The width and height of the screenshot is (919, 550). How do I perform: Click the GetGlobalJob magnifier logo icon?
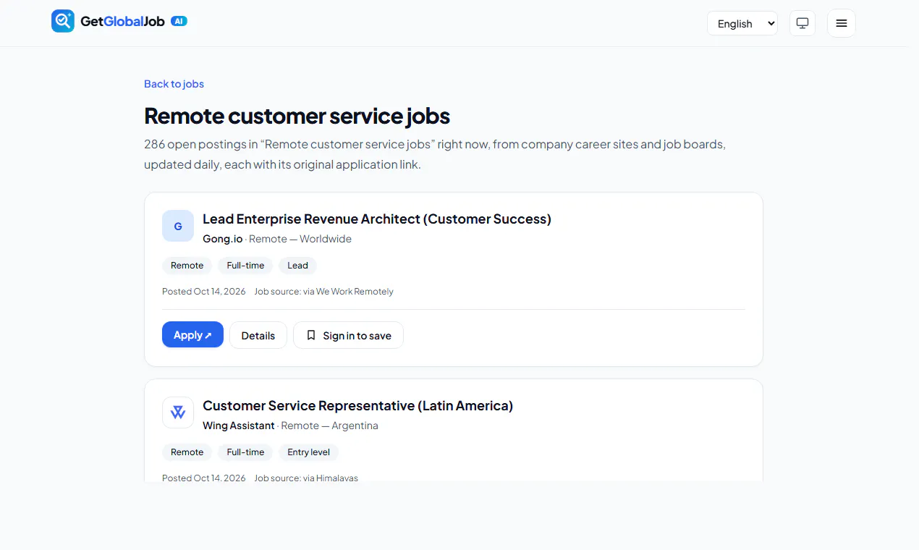pyautogui.click(x=63, y=21)
